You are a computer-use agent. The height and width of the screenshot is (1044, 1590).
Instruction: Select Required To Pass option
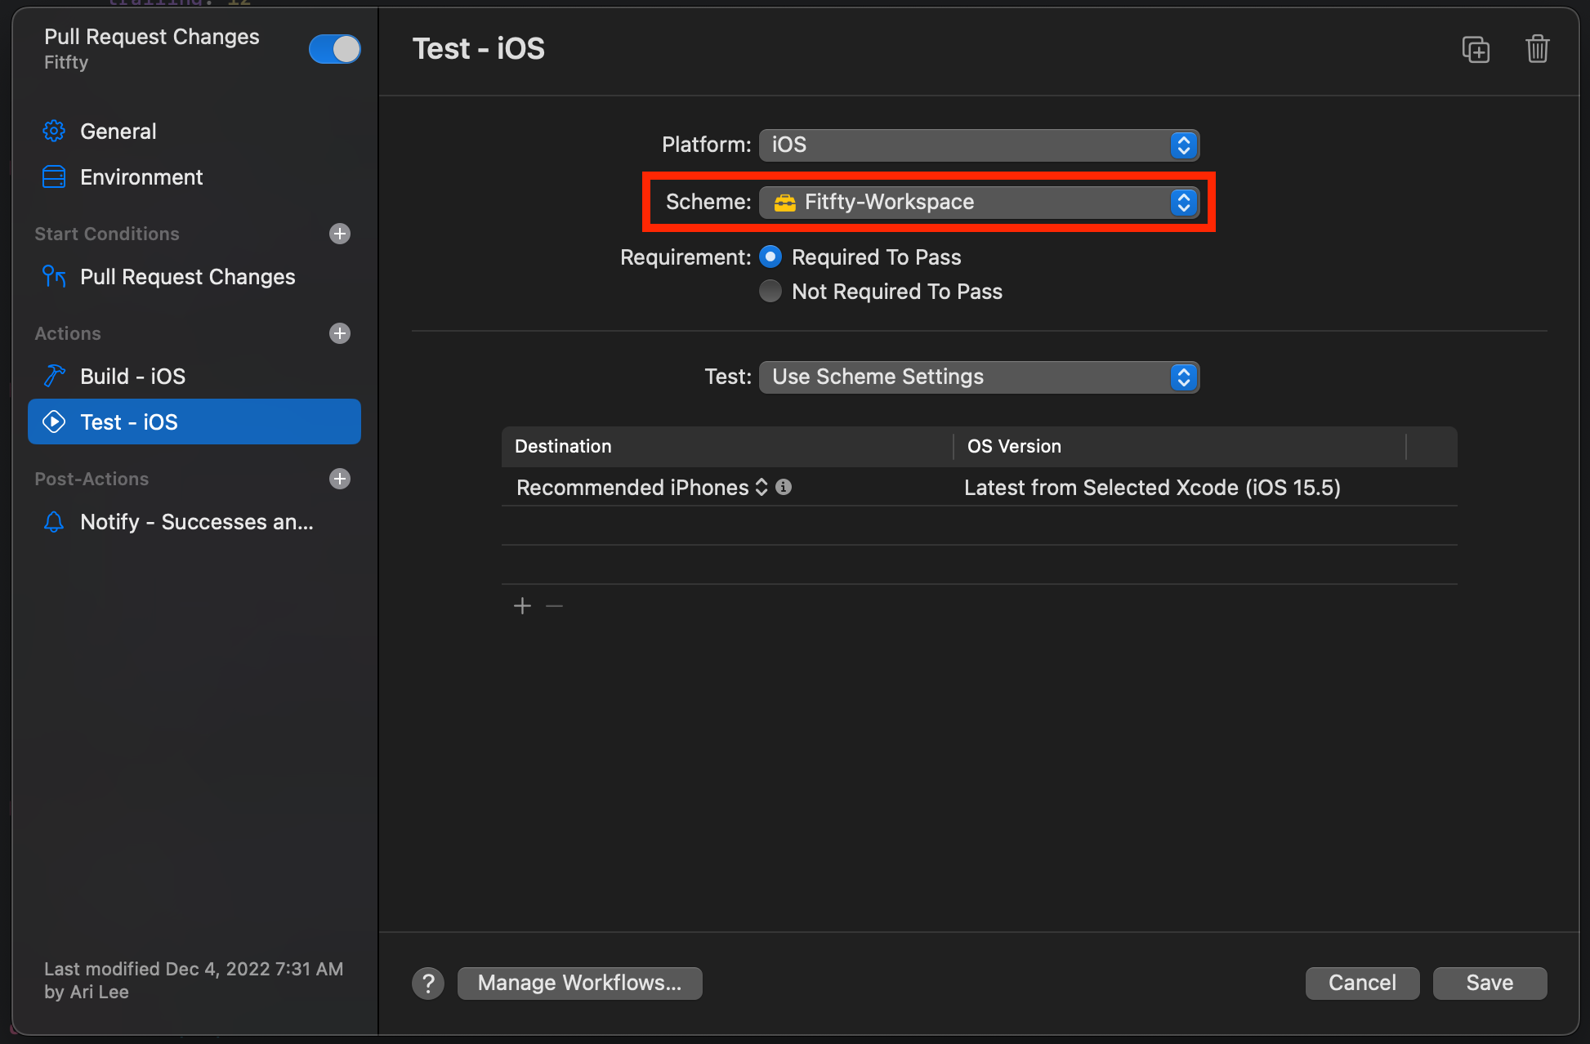coord(770,257)
